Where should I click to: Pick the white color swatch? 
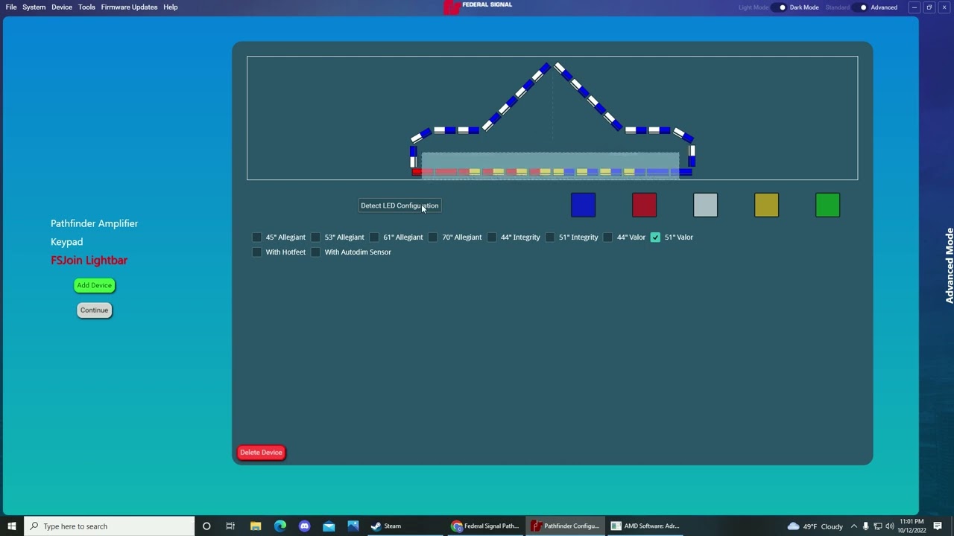[705, 205]
